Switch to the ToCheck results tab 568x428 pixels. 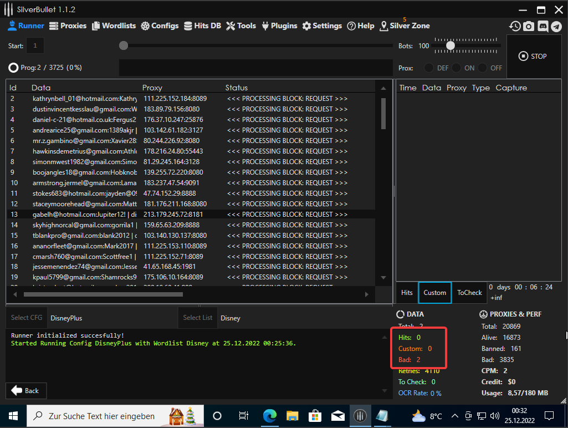pyautogui.click(x=469, y=293)
